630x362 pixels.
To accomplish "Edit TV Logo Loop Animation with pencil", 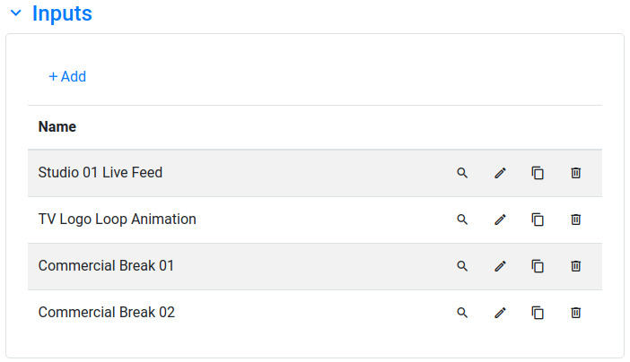I will pyautogui.click(x=500, y=220).
